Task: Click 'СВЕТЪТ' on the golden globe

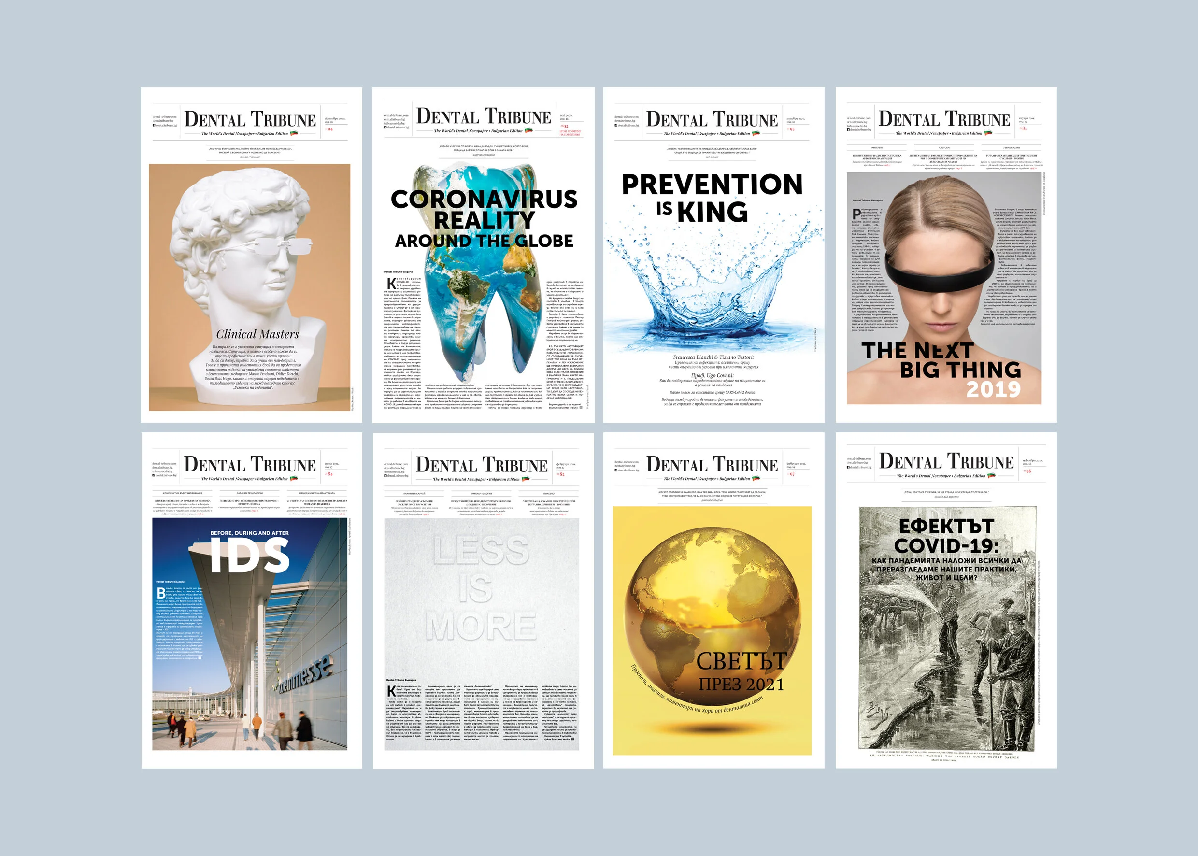Action: [x=741, y=661]
